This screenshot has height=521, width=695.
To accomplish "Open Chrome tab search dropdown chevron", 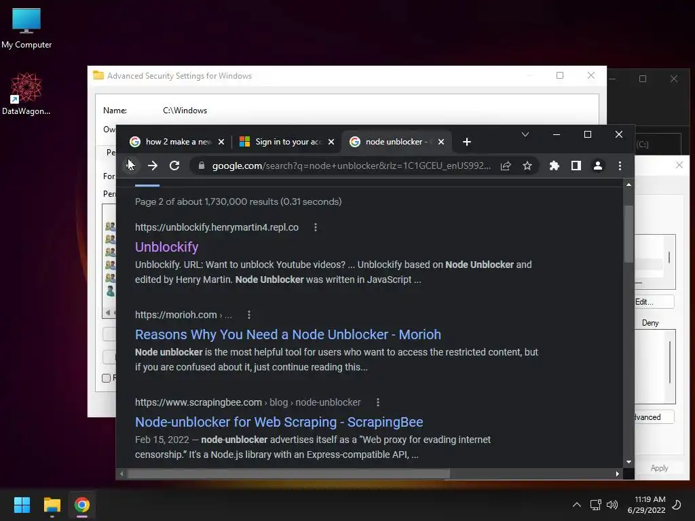I will [x=525, y=134].
